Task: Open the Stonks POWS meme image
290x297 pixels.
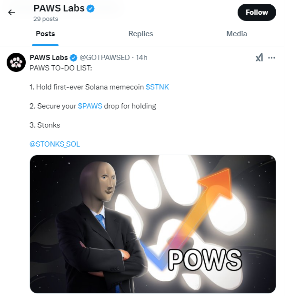Action: 153,224
